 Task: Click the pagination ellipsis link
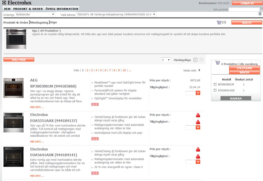pyautogui.click(x=130, y=70)
